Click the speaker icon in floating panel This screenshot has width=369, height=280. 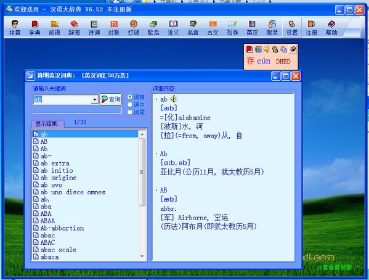[266, 49]
